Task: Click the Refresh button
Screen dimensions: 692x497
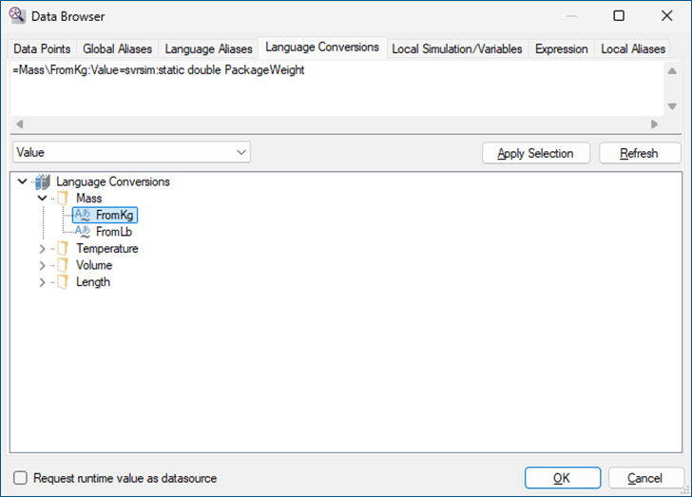Action: point(638,153)
